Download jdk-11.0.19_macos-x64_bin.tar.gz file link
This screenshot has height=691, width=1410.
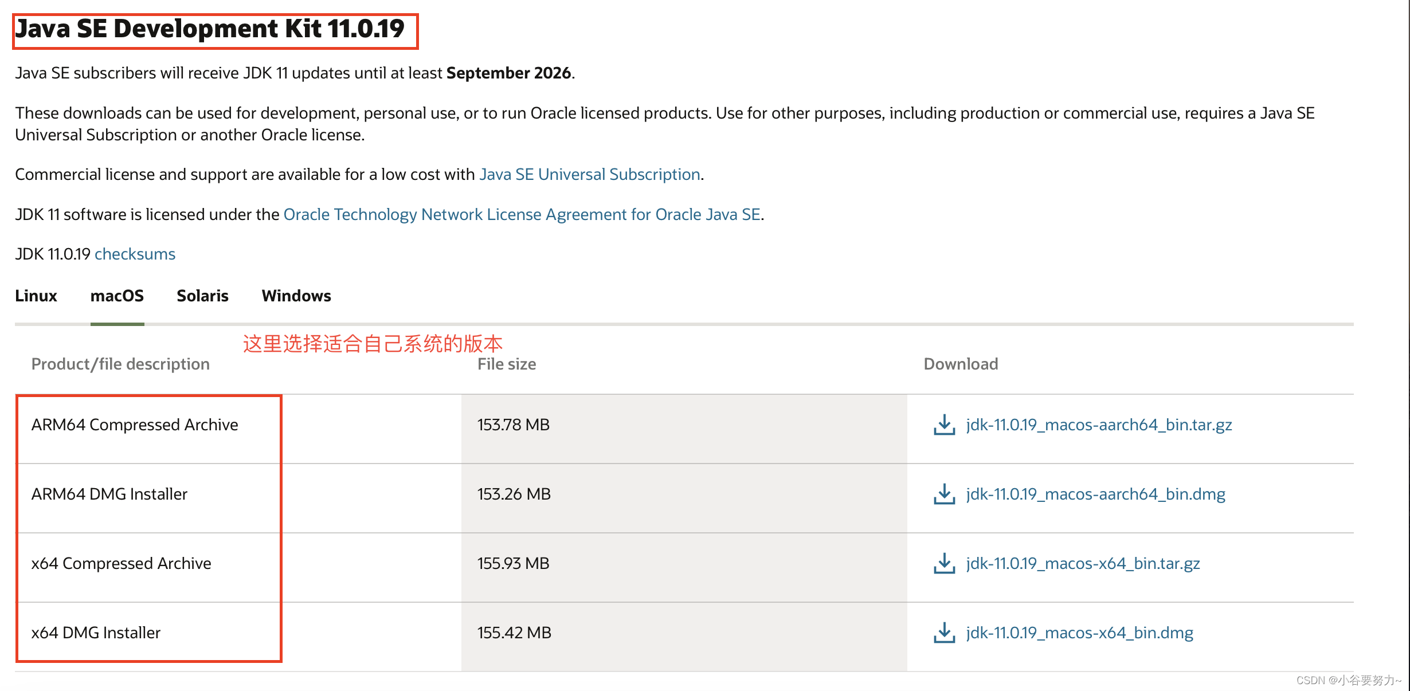point(1083,564)
